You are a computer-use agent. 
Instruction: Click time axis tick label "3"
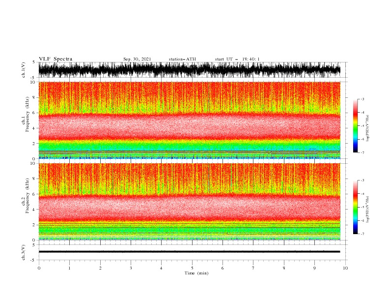(131, 268)
